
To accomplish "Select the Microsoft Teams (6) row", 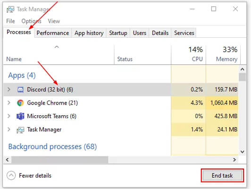I will pos(121,116).
